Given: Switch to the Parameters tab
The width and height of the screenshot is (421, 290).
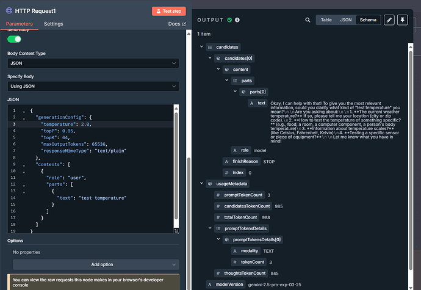Looking at the screenshot, I should 20,24.
